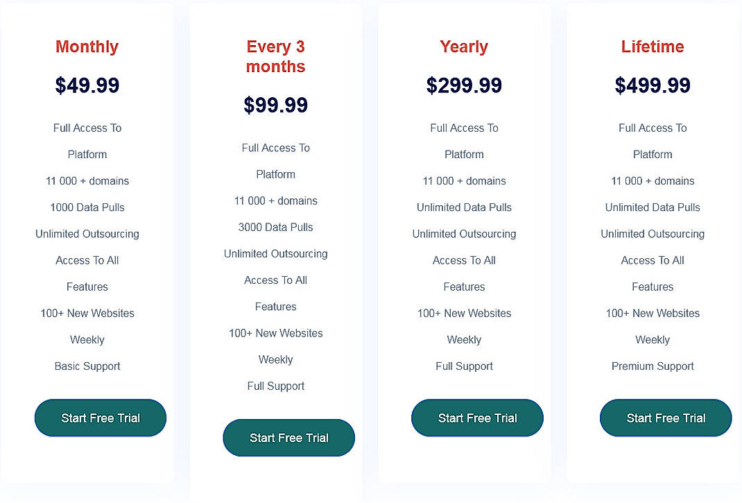Click the $99.99 price label

275,105
